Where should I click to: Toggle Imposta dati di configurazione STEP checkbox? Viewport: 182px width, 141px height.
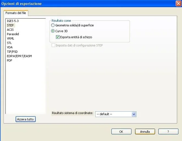(53, 45)
